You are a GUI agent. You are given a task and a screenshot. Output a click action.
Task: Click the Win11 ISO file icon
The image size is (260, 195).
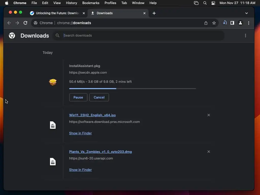[53, 125]
